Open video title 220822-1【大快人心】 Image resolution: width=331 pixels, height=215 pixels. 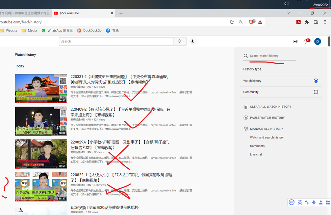[121, 177]
